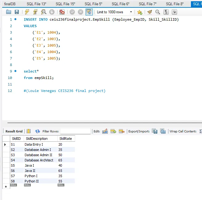Image resolution: width=202 pixels, height=200 pixels.
Task: Select cell 'Data Entry I'
Action: (41, 144)
